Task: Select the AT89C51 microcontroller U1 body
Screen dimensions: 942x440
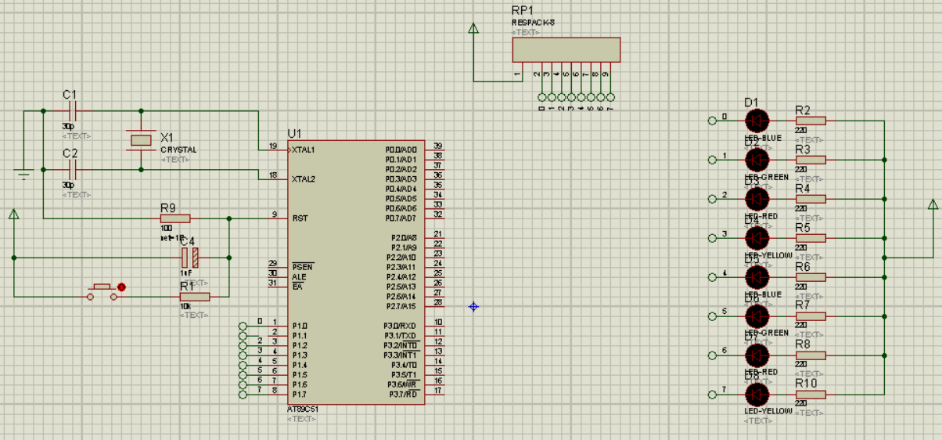Action: 356,272
